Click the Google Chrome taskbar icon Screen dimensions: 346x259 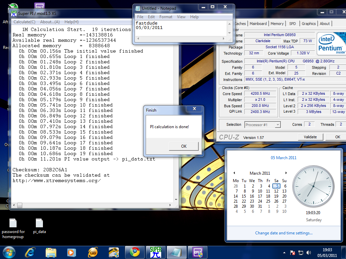[x=135, y=252]
